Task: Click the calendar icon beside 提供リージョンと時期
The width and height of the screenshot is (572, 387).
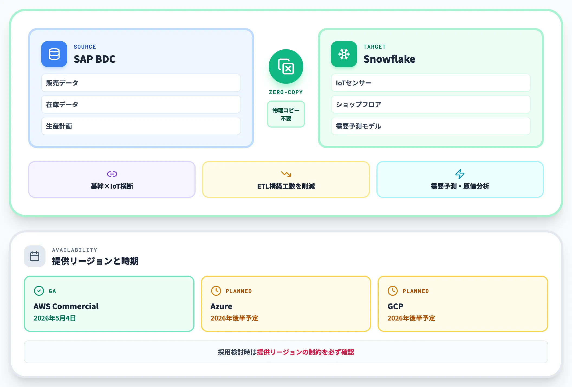Action: click(35, 256)
